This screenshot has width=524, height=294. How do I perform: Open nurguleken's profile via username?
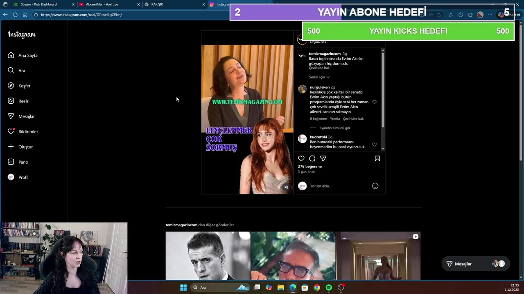320,87
